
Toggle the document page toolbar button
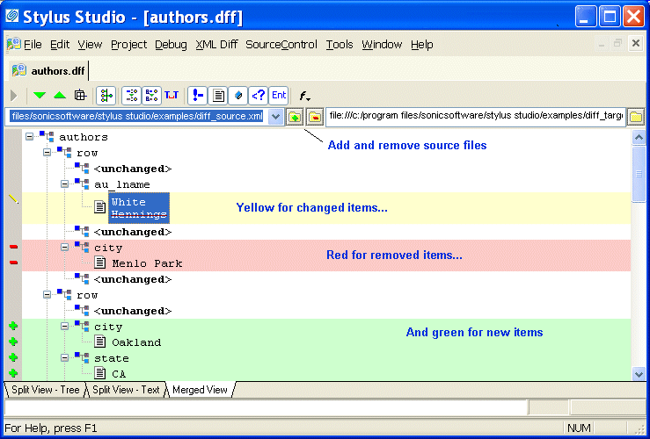pos(218,95)
